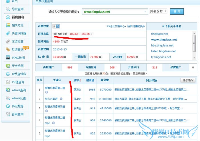Click the 备案查询 ICP icon
The height and width of the screenshot is (141, 200).
click(8, 114)
